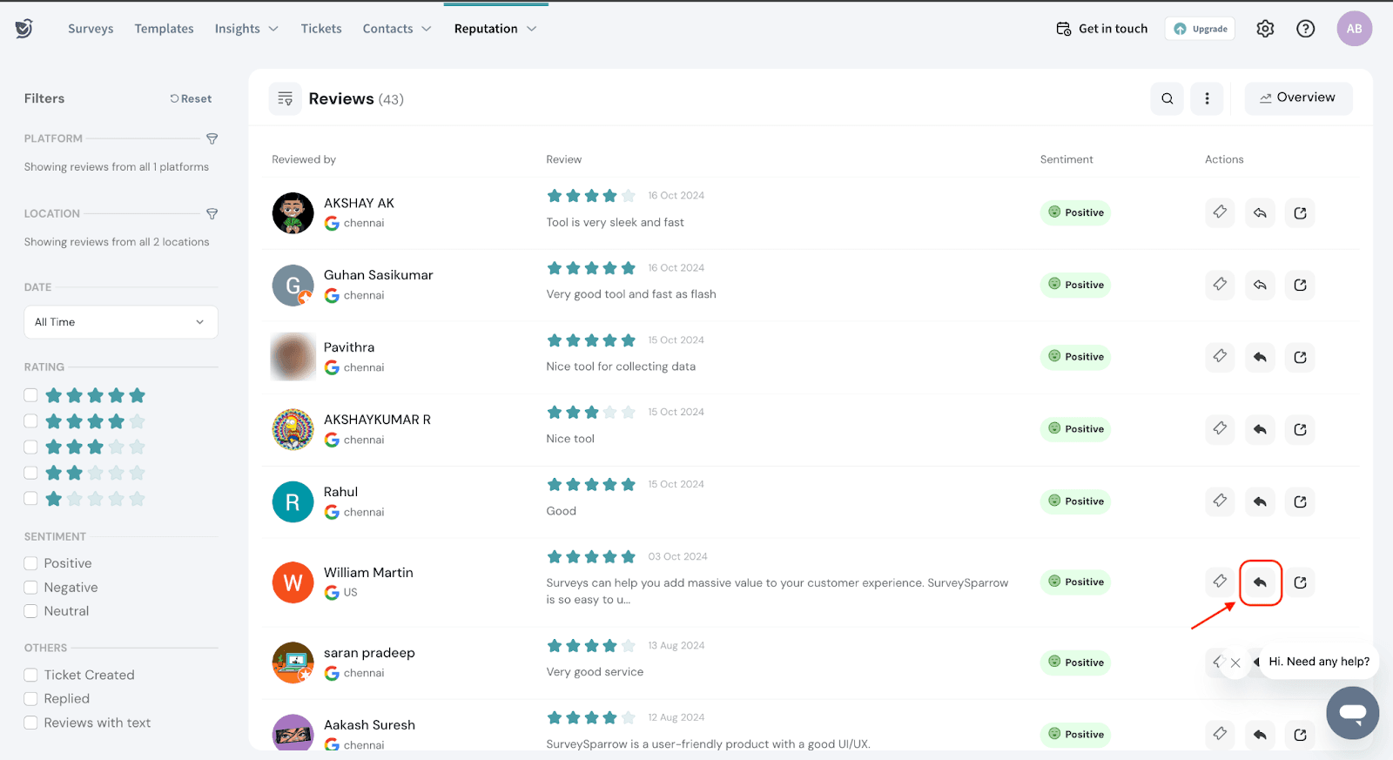Open the three-dot more options menu
Screen dimensions: 1393x760
tap(1207, 98)
